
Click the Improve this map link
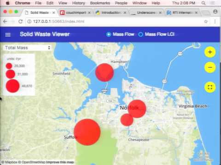[60, 162]
